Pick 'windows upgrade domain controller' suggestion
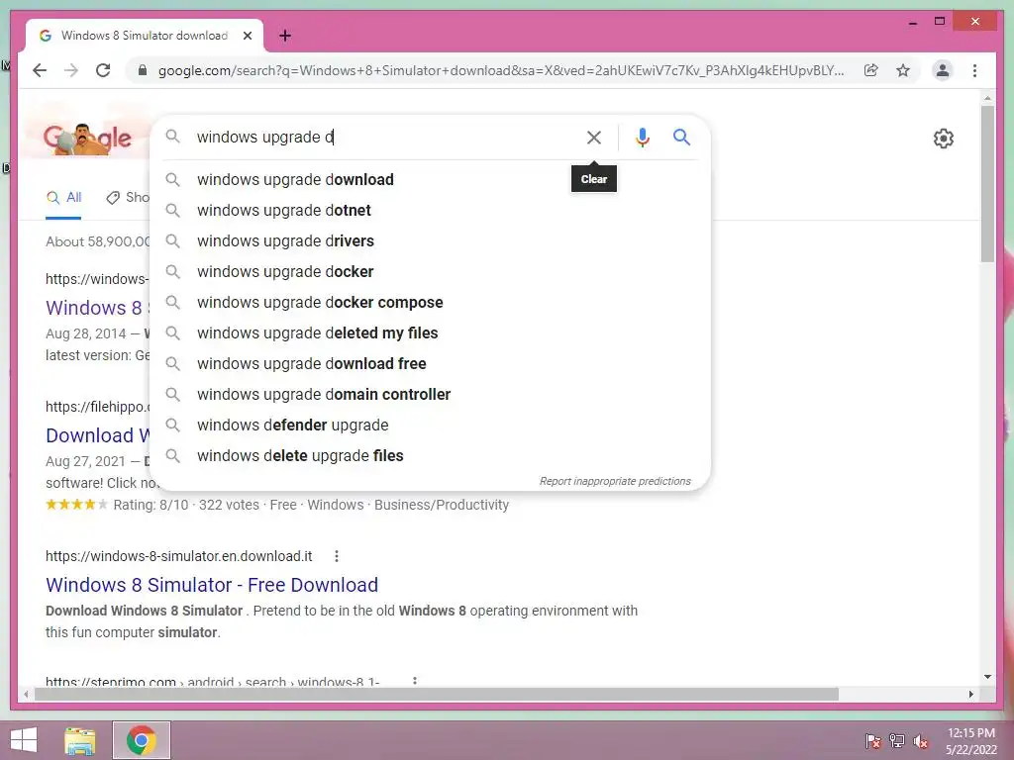This screenshot has width=1014, height=760. (430, 394)
